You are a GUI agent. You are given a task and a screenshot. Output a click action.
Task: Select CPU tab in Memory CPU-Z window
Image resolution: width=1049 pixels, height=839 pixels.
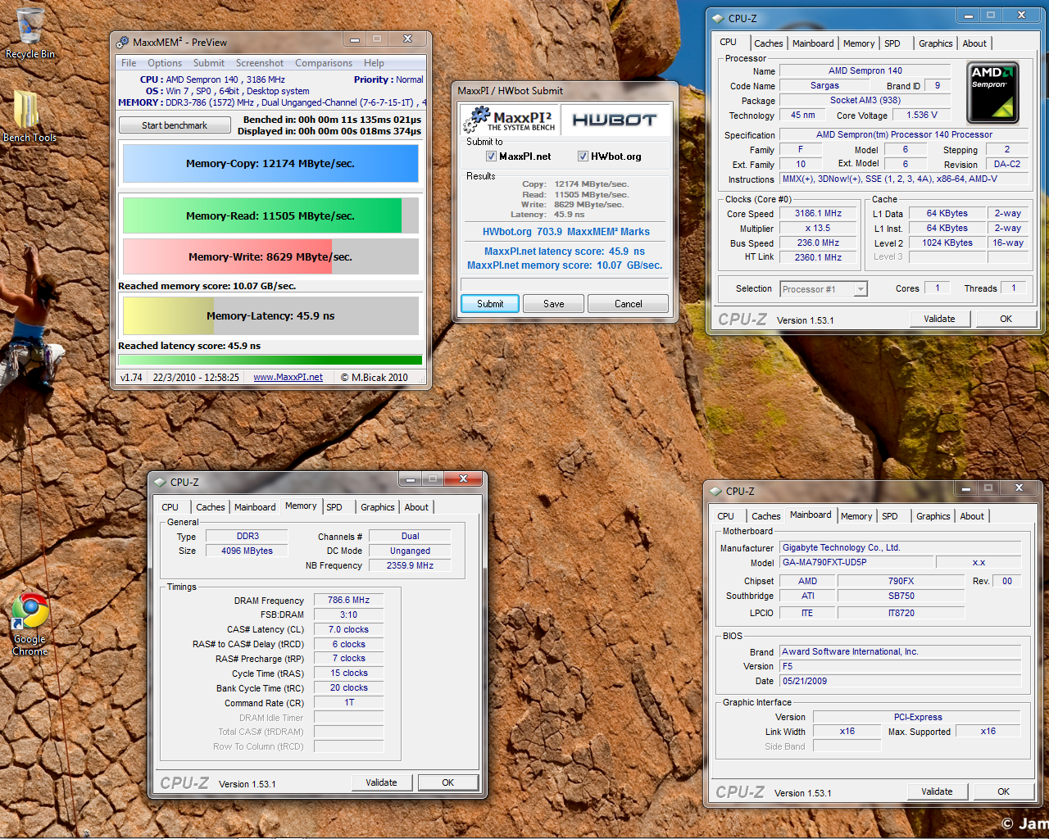[170, 507]
